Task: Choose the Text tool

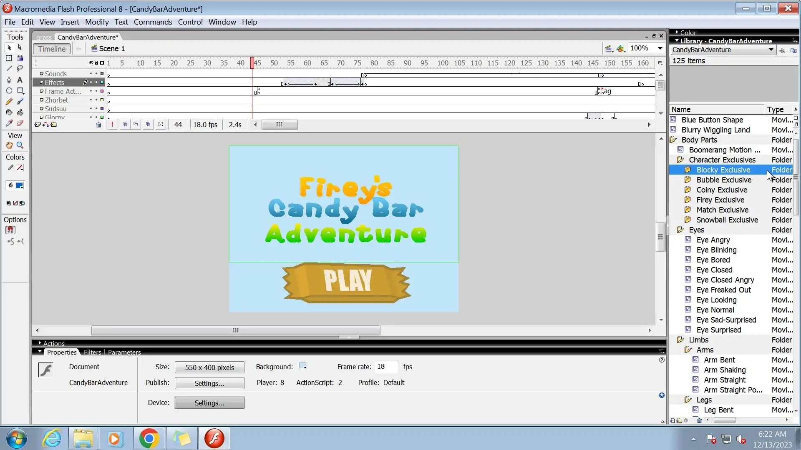Action: [x=20, y=80]
